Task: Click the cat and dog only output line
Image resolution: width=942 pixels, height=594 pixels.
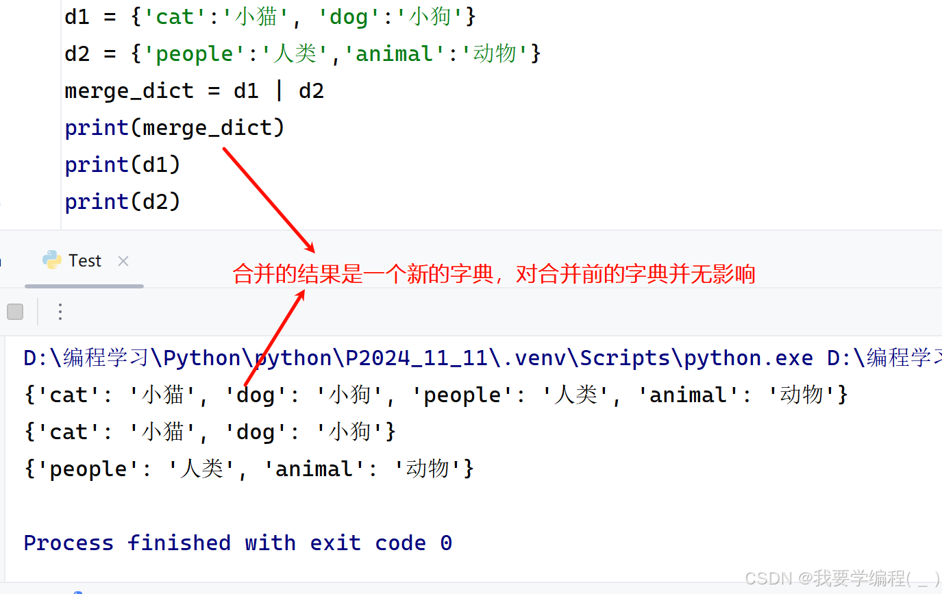Action: click(210, 432)
